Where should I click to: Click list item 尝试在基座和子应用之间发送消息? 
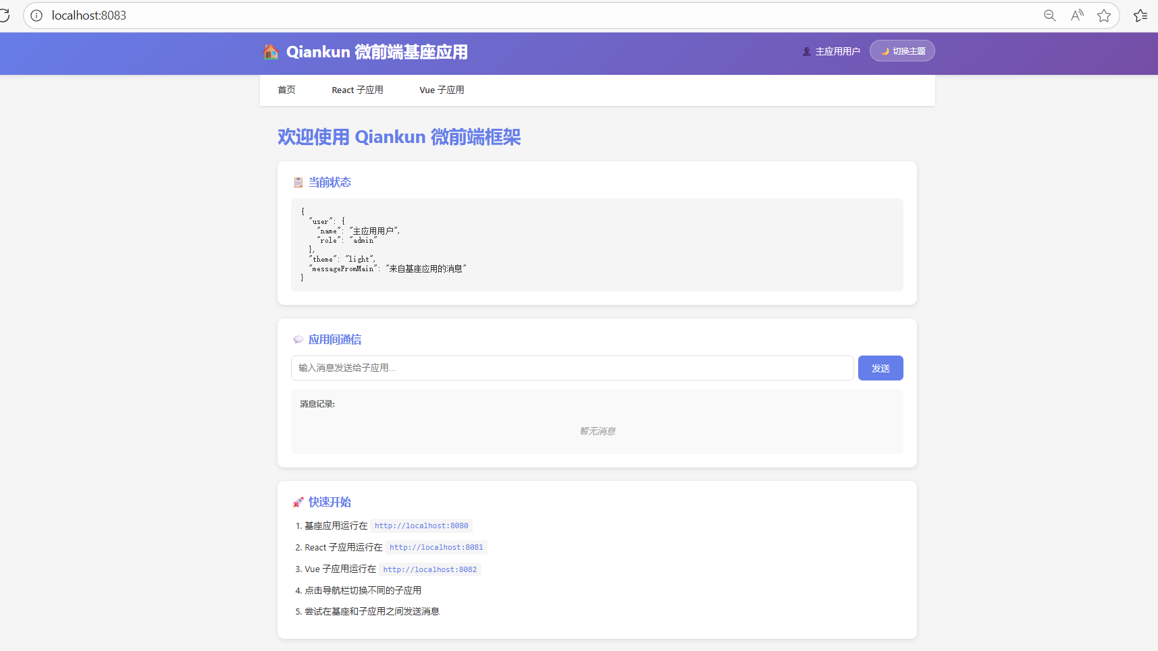(372, 611)
